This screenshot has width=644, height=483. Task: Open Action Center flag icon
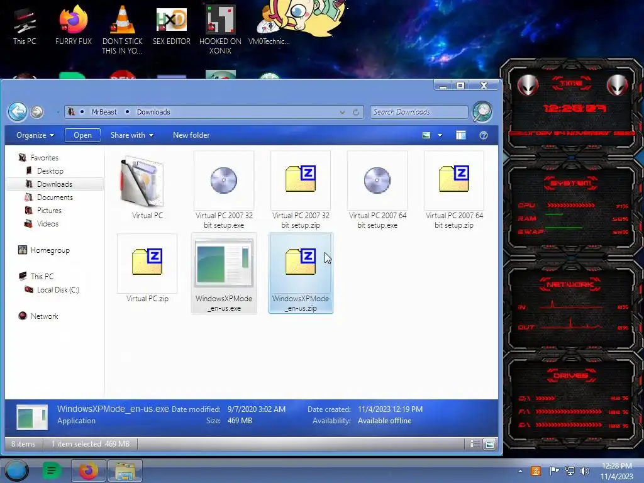[554, 471]
